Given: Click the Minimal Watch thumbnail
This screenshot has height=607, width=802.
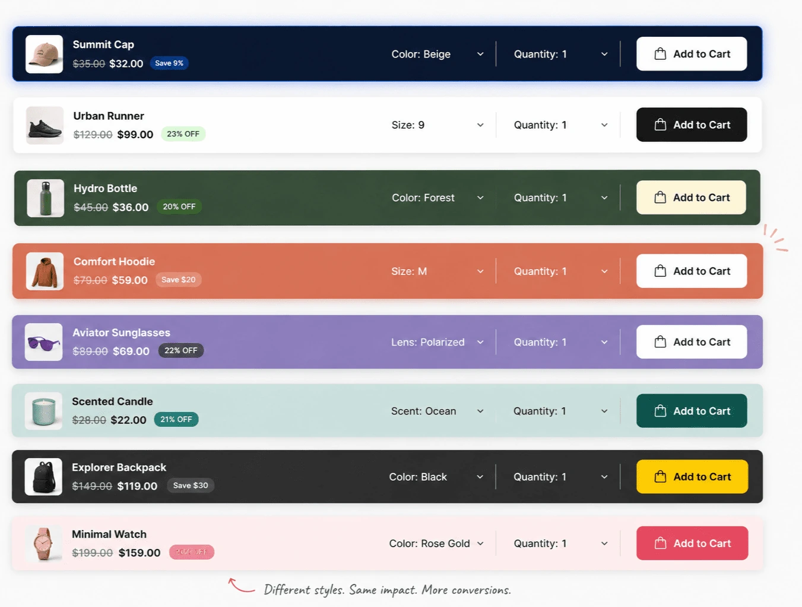Looking at the screenshot, I should pos(44,543).
